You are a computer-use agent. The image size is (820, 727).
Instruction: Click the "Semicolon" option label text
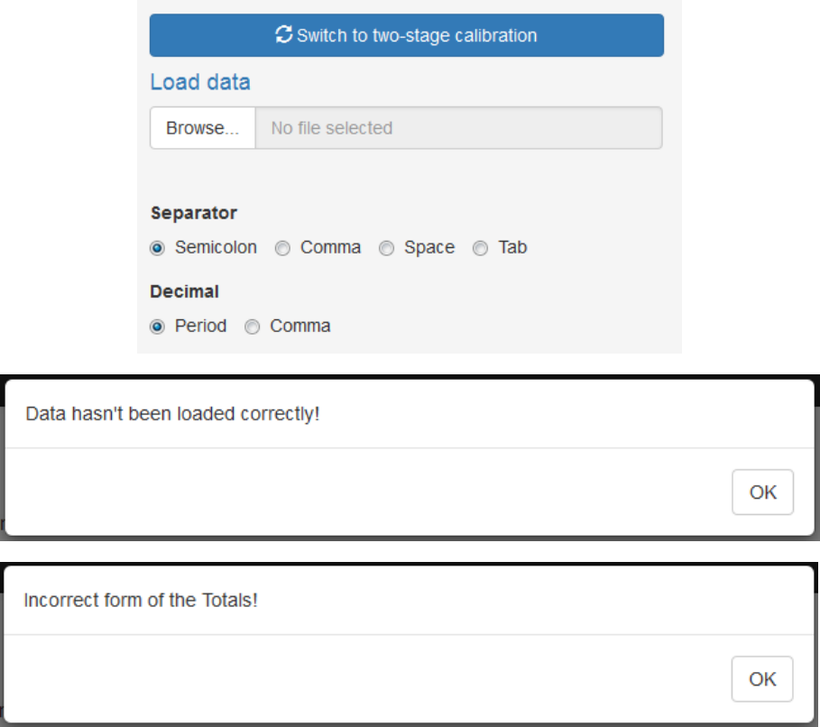click(x=216, y=247)
